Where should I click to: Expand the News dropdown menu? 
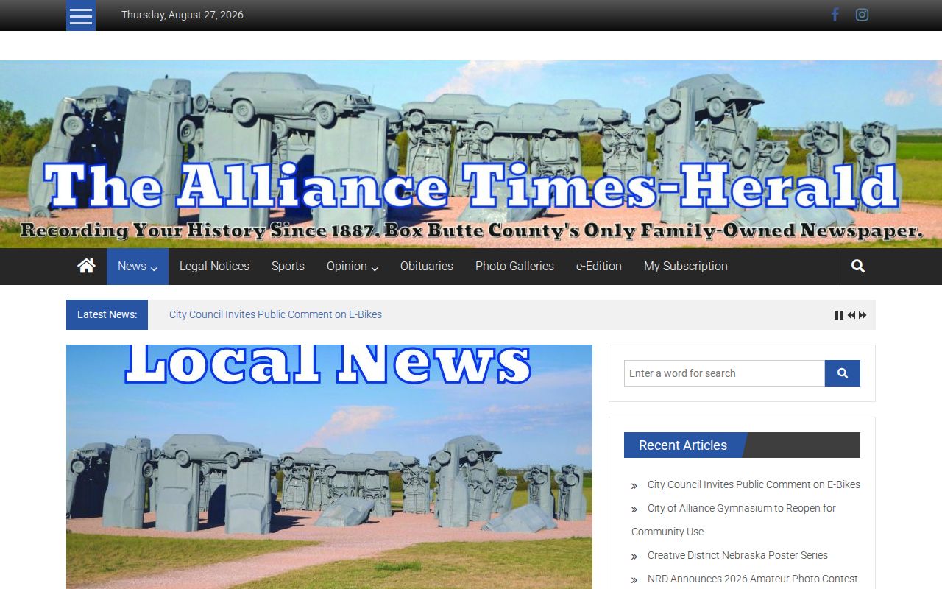138,267
